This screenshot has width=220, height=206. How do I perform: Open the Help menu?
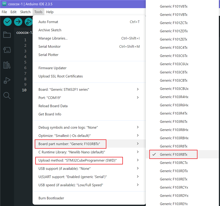[50, 12]
